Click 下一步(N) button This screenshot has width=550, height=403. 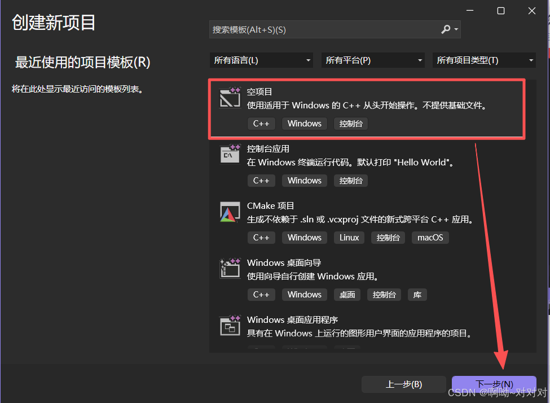[494, 384]
